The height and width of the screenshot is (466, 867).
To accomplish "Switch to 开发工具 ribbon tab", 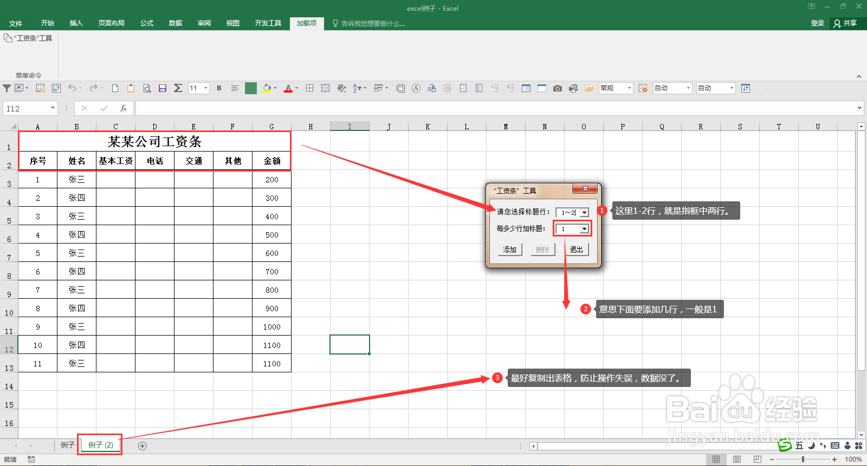I will 268,23.
